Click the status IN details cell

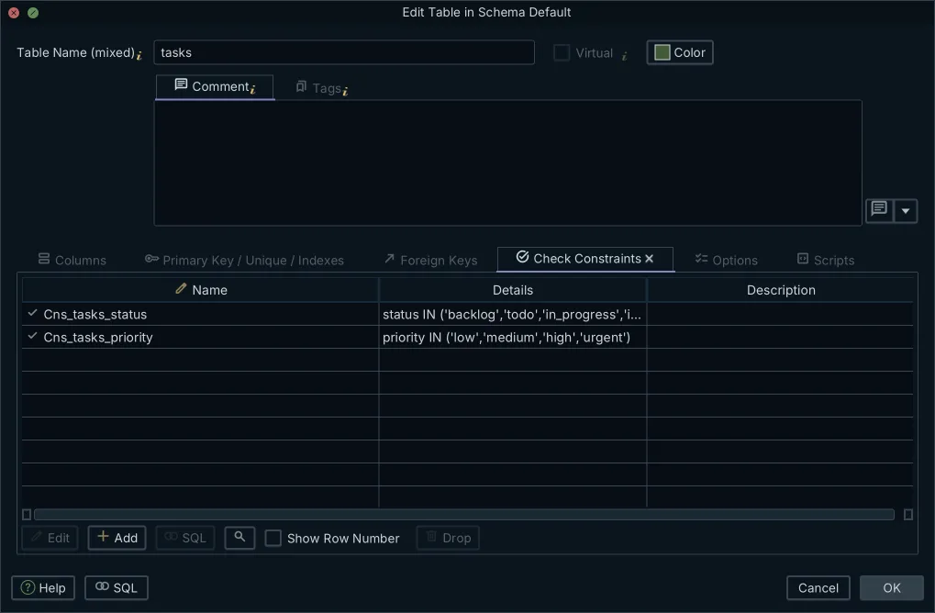point(512,314)
